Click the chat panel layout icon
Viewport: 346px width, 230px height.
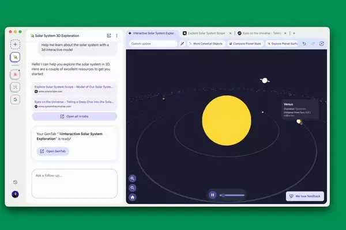(109, 36)
